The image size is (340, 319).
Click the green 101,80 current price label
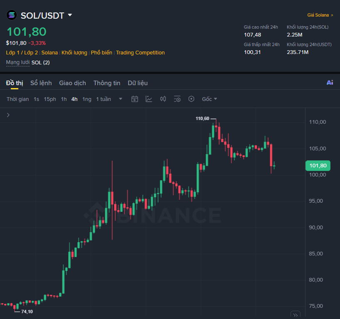point(318,166)
